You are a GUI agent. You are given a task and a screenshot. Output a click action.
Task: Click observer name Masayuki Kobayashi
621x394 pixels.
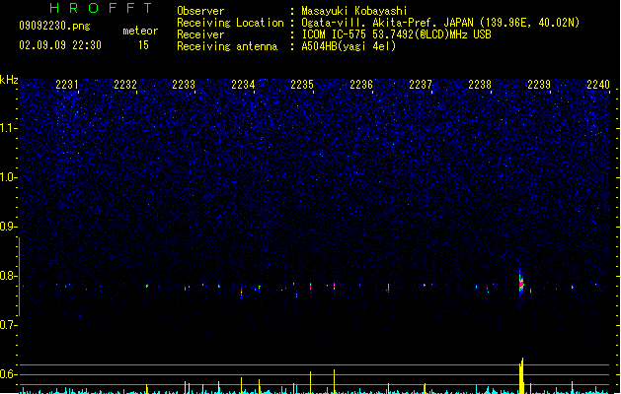354,11
